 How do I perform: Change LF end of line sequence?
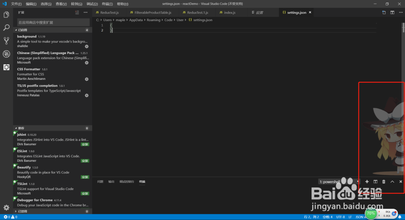coord(350,217)
